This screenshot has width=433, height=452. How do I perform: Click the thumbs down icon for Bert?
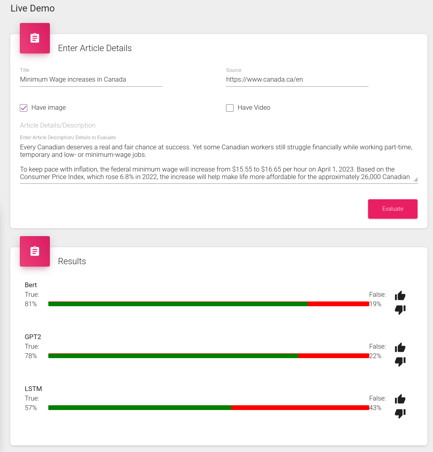tap(400, 310)
